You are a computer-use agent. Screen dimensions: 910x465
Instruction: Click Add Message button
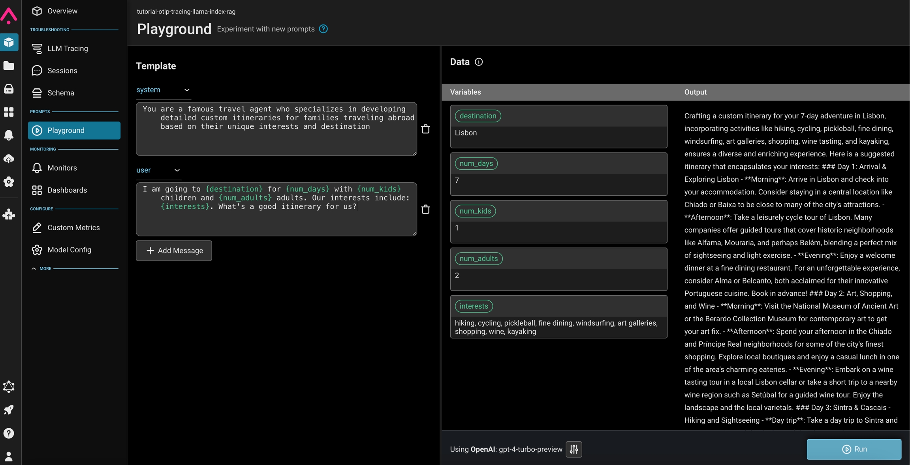tap(174, 251)
